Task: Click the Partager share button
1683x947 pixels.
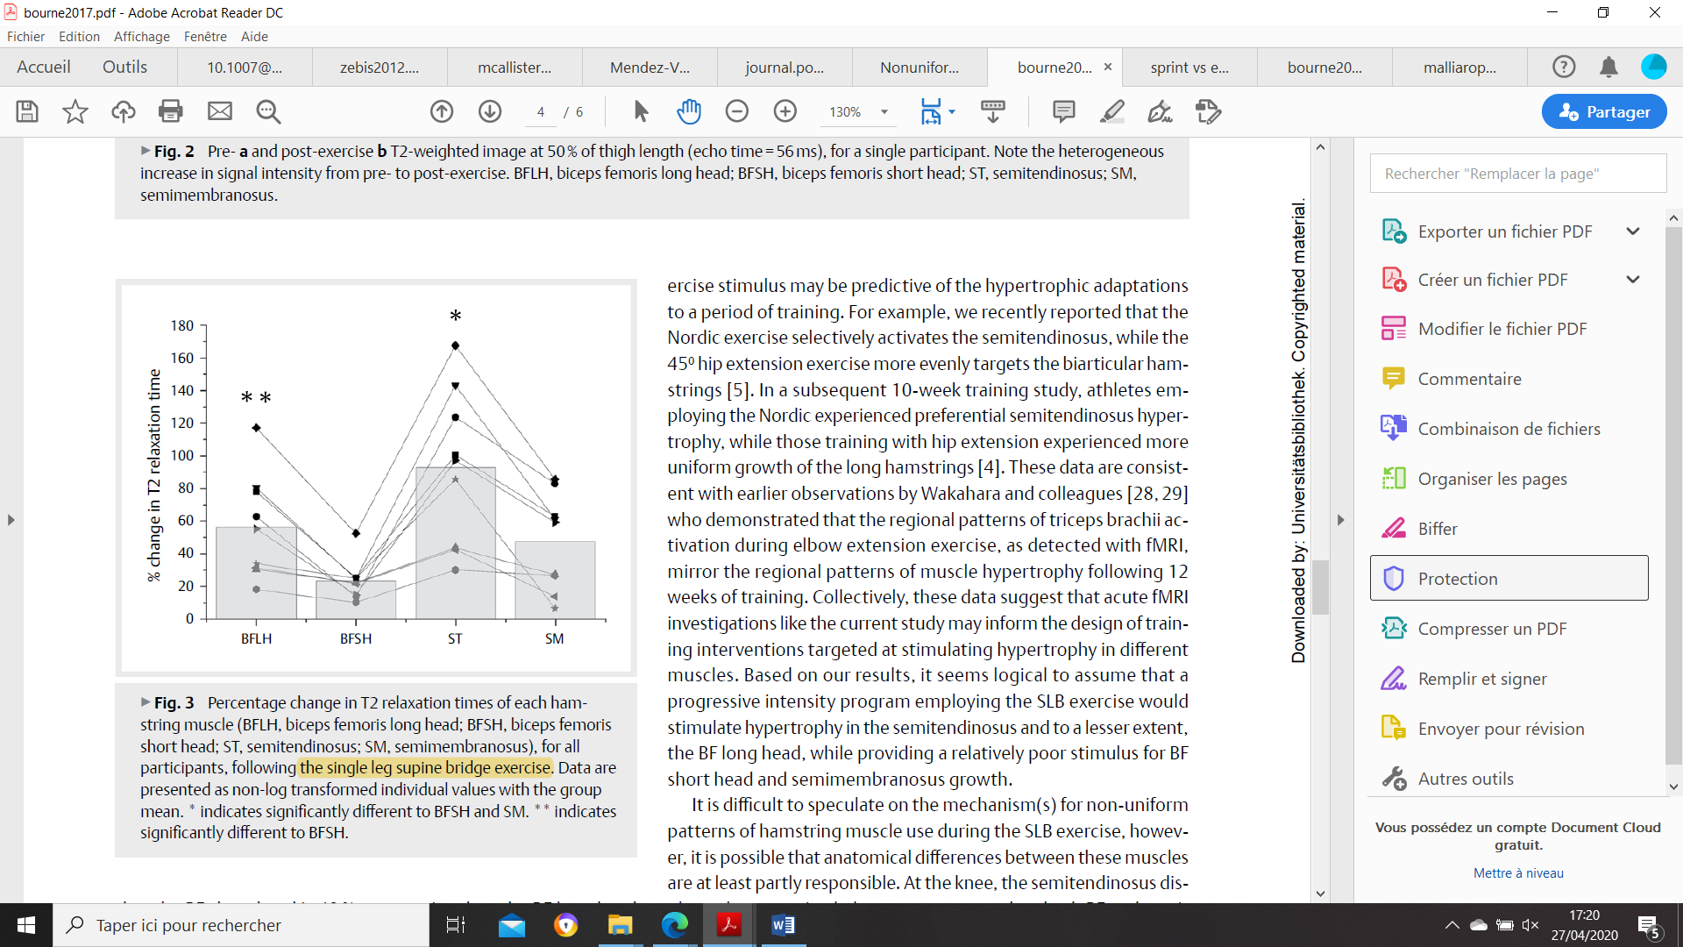Action: [1604, 111]
